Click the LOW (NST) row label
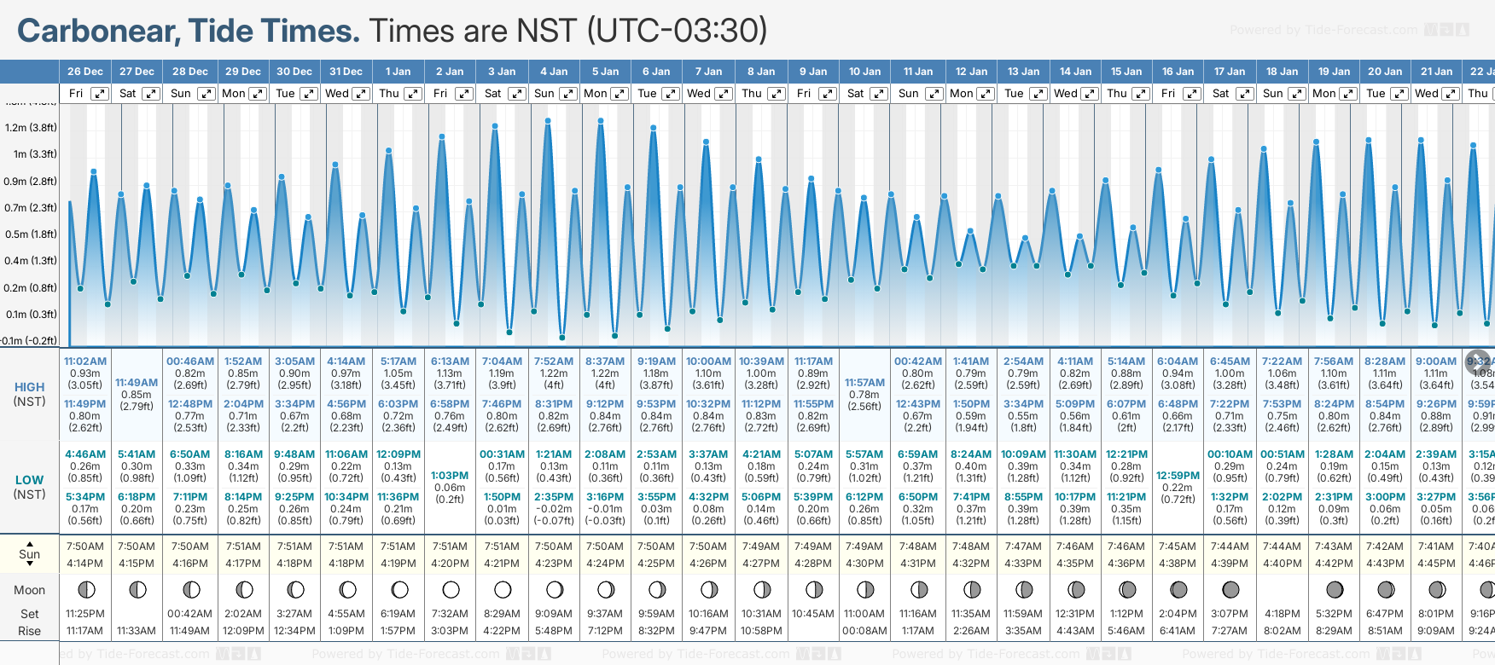The height and width of the screenshot is (665, 1495). point(30,487)
